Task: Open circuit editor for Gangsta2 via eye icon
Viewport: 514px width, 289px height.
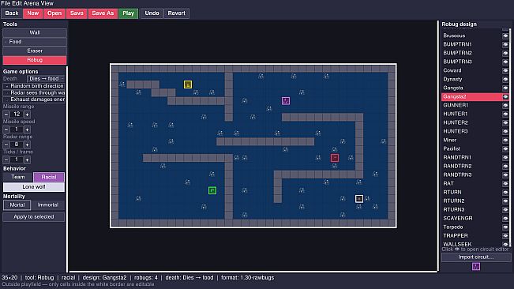Action: [505, 96]
